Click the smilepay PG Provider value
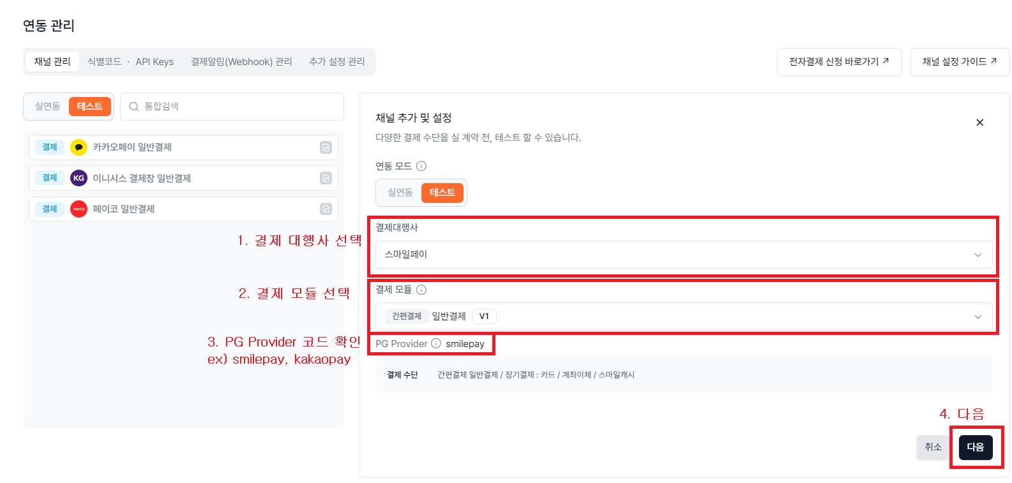1012x483 pixels. [x=465, y=344]
